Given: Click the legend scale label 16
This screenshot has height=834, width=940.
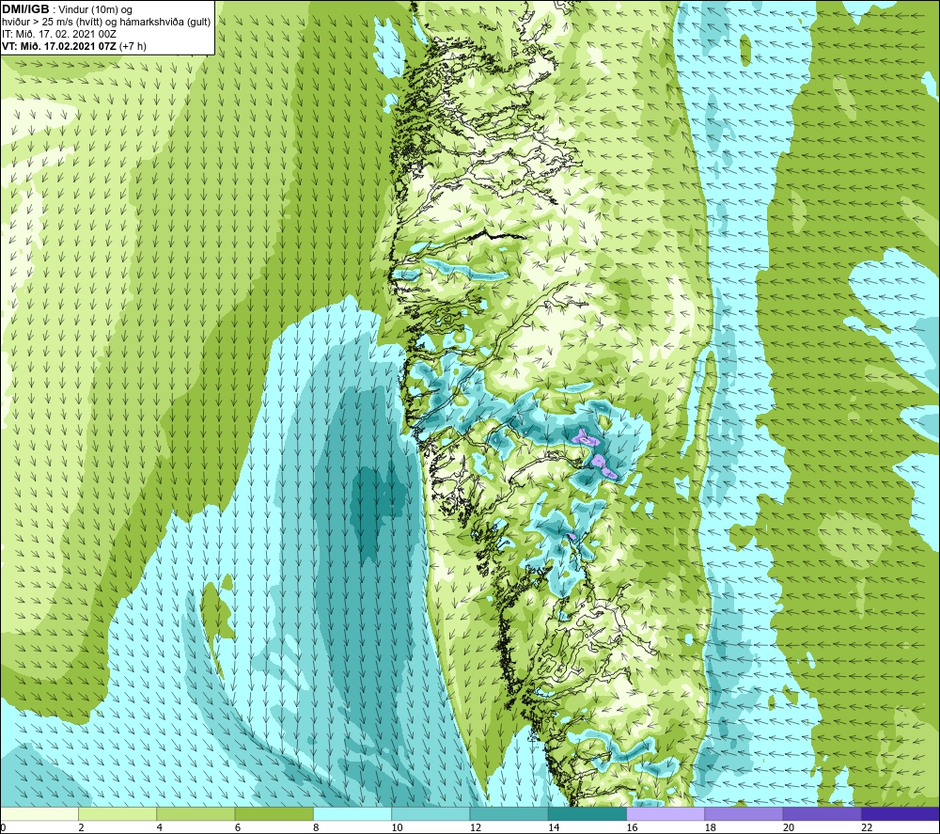Looking at the screenshot, I should (x=632, y=827).
